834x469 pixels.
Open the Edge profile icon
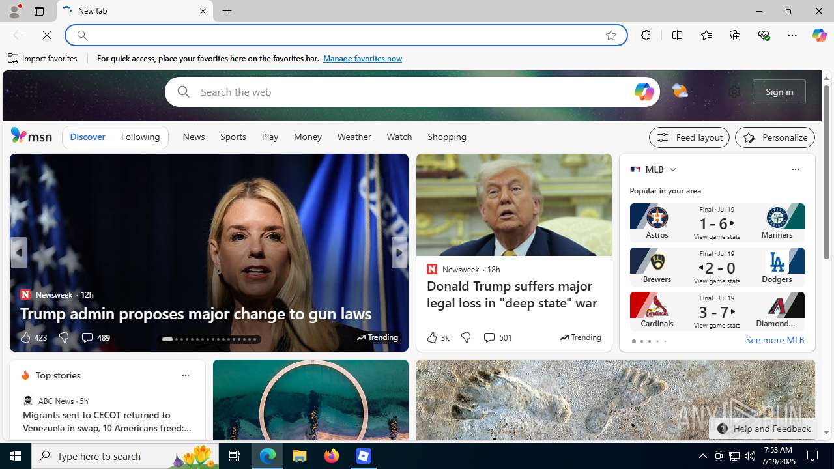coord(14,11)
